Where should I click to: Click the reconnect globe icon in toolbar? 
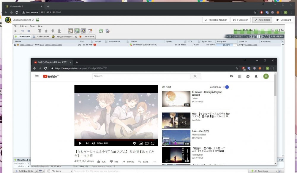pos(108,31)
